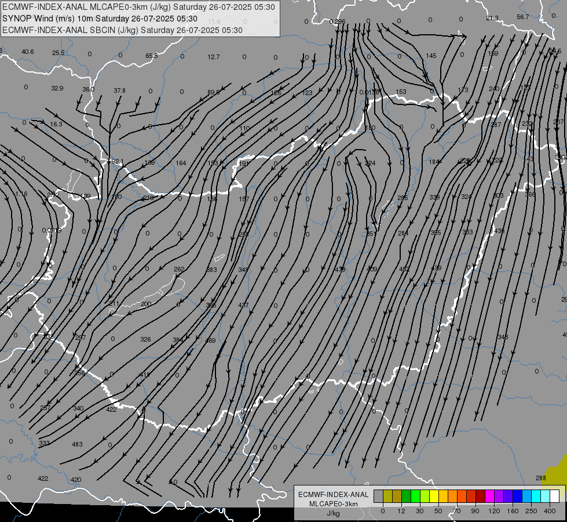Click the dark red legend swatch
567x522 pixels.
click(480, 496)
